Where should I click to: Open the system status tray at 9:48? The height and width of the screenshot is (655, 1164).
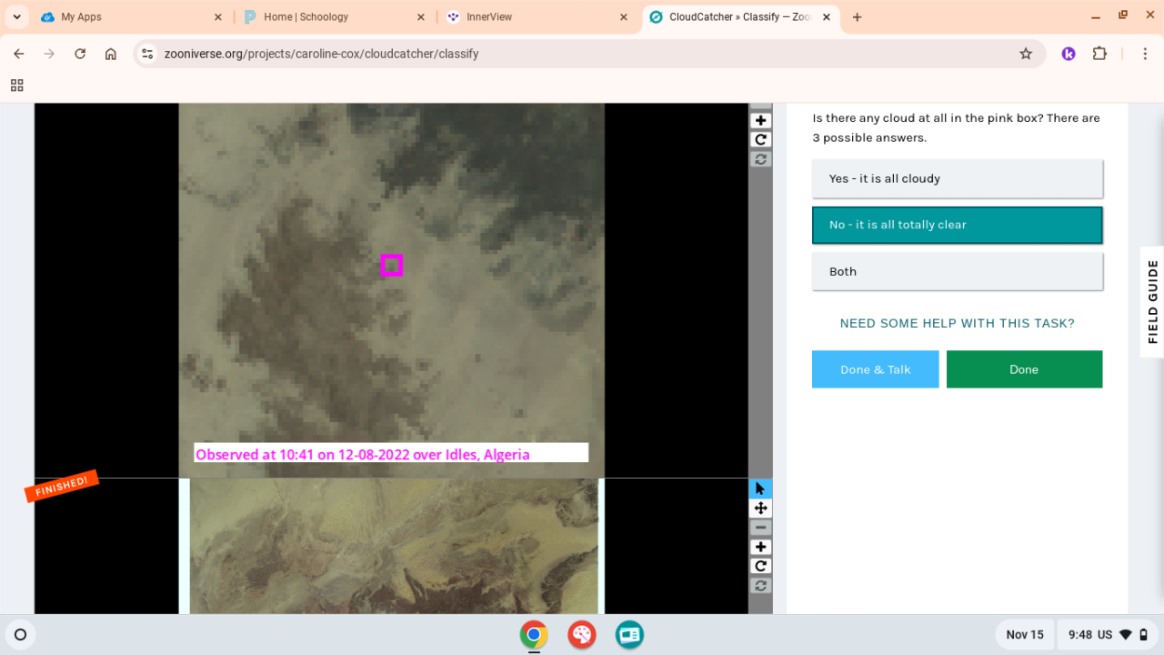coord(1107,634)
